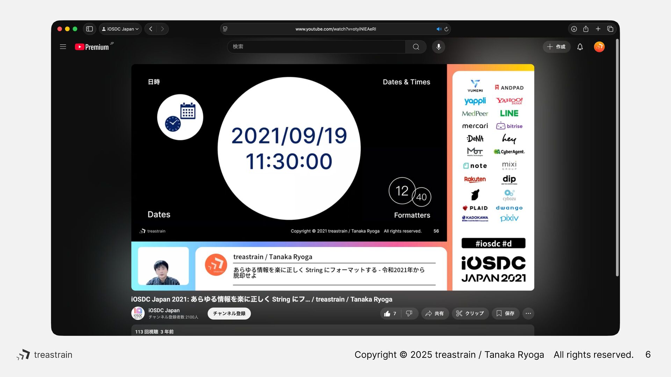Click the video player slide area

tap(289, 153)
